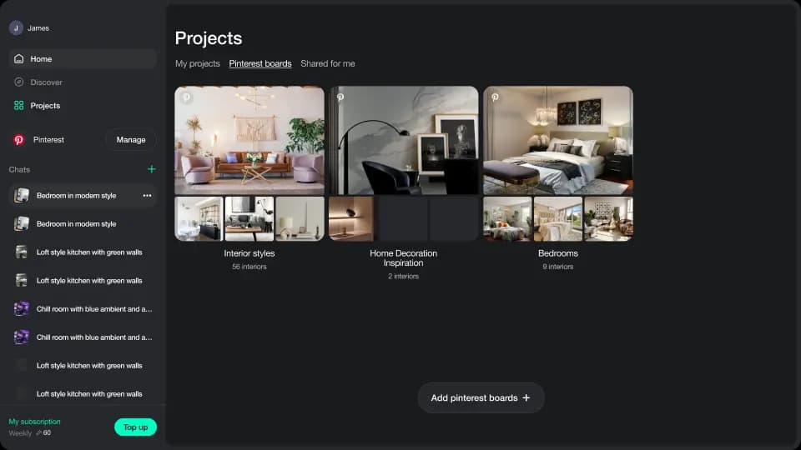The width and height of the screenshot is (801, 450).
Task: Open the wall lamp thumbnail under Home Decoration
Action: pos(351,219)
